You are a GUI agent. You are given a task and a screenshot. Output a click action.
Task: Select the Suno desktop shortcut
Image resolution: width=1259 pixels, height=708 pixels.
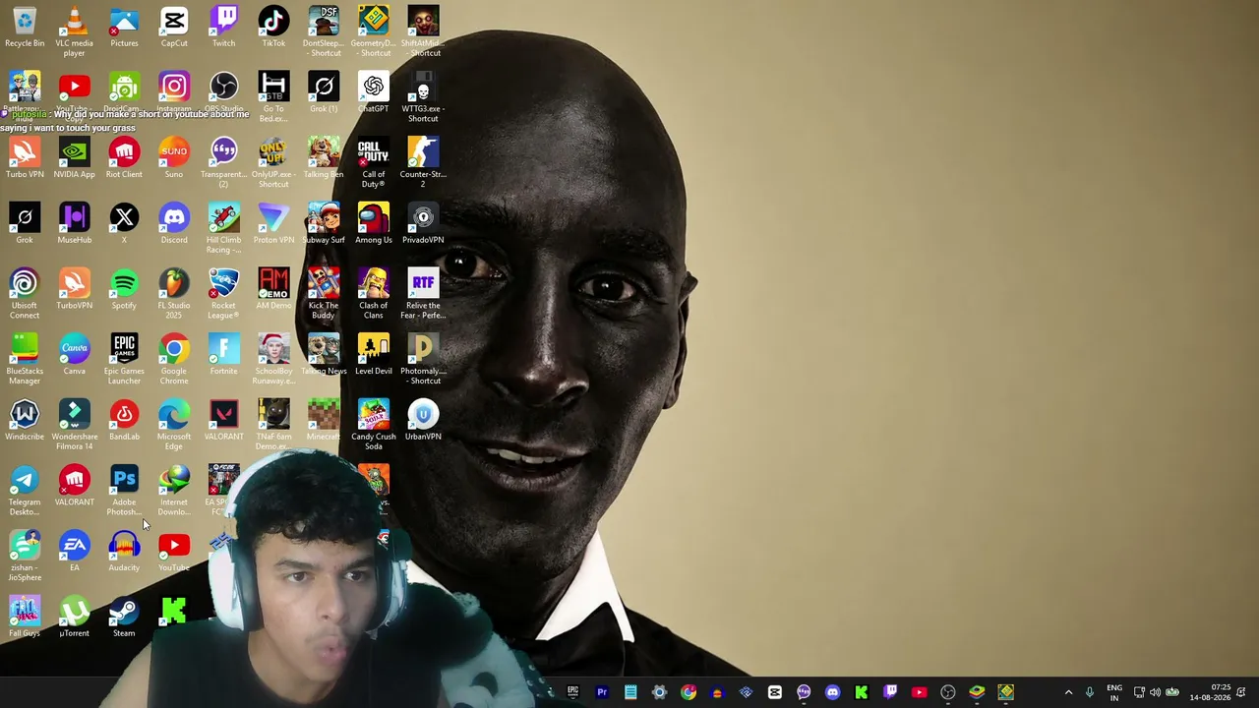174,157
